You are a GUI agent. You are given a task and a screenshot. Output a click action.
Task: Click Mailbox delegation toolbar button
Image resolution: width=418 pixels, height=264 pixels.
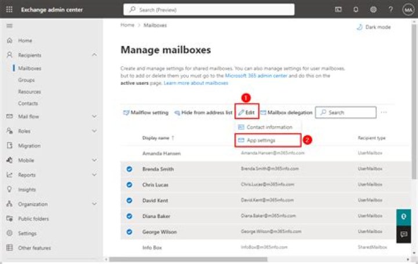point(286,113)
